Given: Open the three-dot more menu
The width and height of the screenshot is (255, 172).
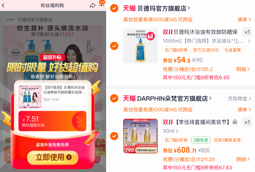Looking at the screenshot, I should point(101,6).
